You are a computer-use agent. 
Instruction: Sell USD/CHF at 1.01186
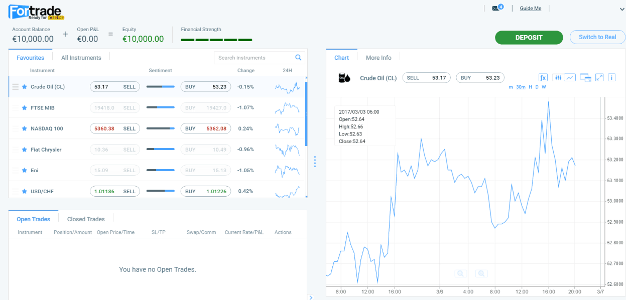[115, 191]
